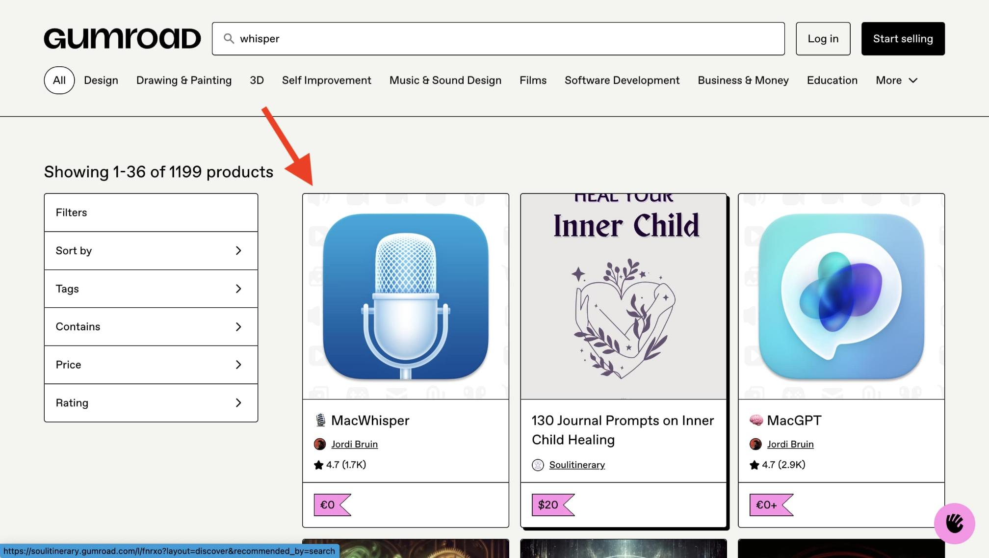Click the MacGPT star rating icon

point(755,465)
